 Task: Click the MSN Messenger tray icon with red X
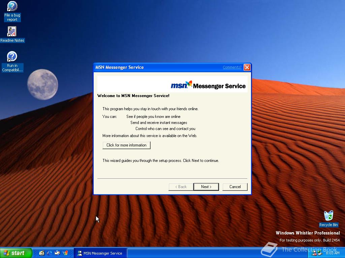(314, 253)
